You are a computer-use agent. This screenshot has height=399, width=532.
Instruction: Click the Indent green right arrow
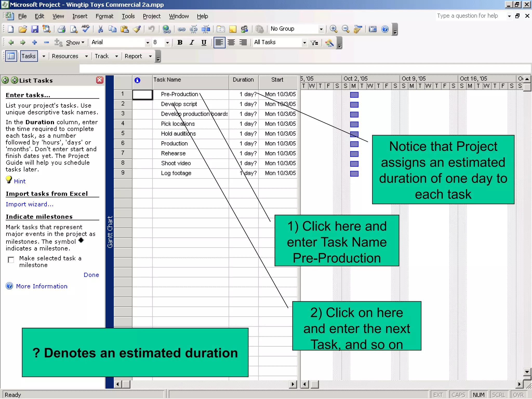23,42
